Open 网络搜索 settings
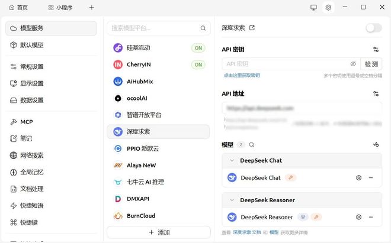Viewport: 391px width, 243px height. pos(51,155)
